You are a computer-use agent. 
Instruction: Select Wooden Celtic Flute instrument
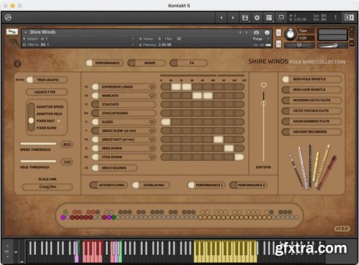coord(312,101)
